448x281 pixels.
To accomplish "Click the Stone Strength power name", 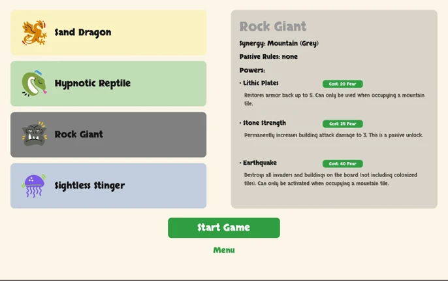I will tap(264, 123).
